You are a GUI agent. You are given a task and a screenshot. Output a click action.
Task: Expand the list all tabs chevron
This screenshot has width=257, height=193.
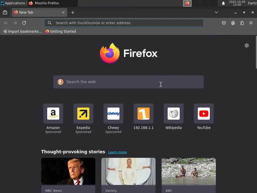[x=216, y=12]
